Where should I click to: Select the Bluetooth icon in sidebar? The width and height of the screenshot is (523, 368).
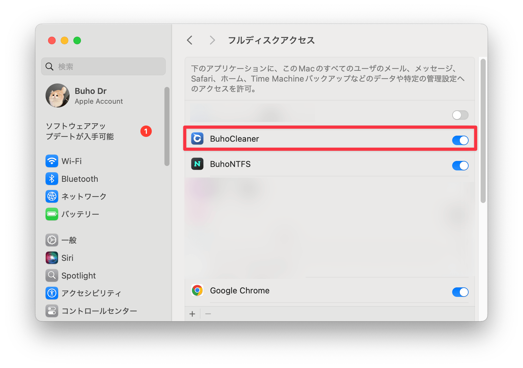[52, 179]
